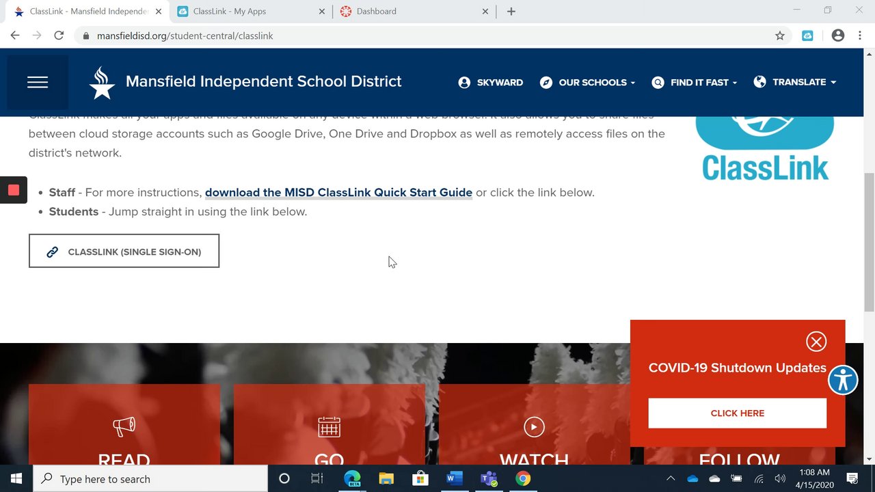875x492 pixels.
Task: Expand the Find It Fast dropdown
Action: click(695, 82)
